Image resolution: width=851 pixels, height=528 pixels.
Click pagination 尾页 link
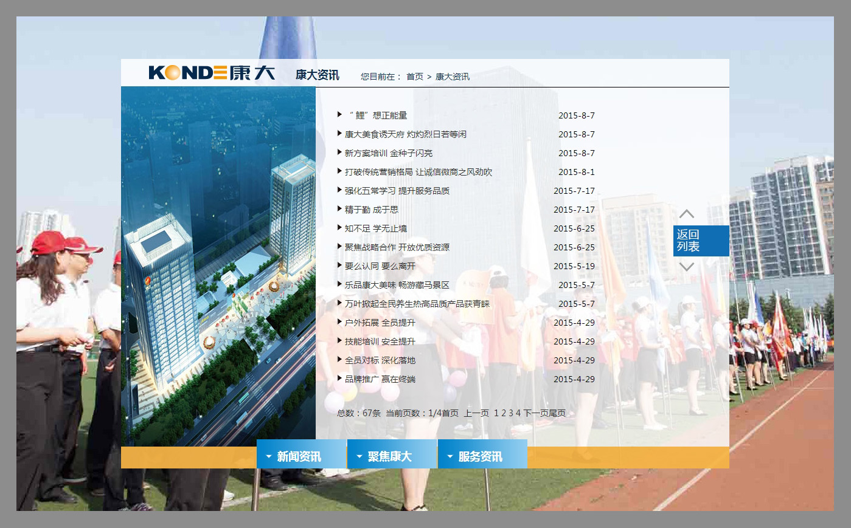[x=557, y=413]
